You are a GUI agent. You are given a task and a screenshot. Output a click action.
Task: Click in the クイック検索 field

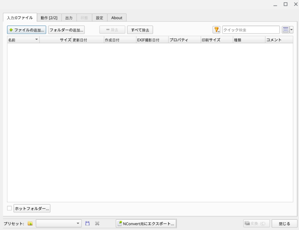[251, 30]
